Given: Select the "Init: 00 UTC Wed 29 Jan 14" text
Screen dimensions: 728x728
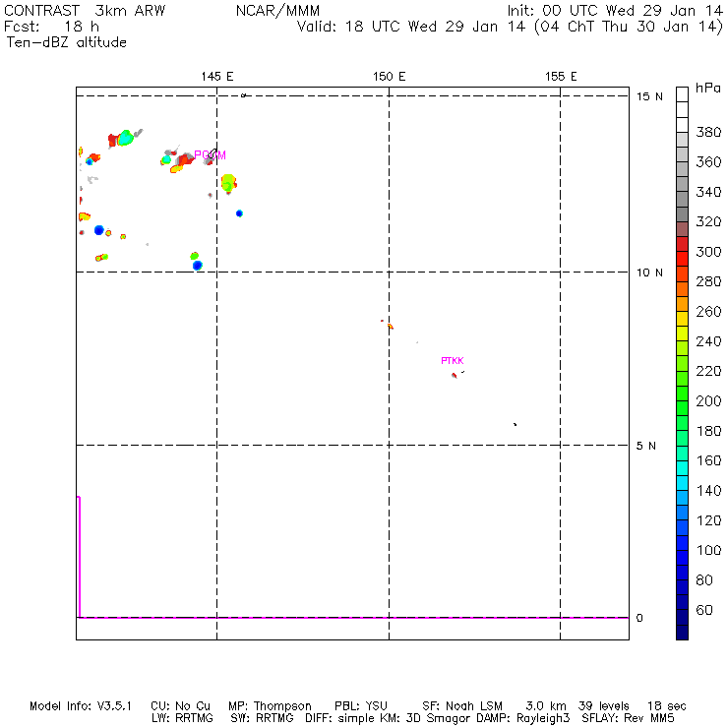Looking at the screenshot, I should [614, 11].
